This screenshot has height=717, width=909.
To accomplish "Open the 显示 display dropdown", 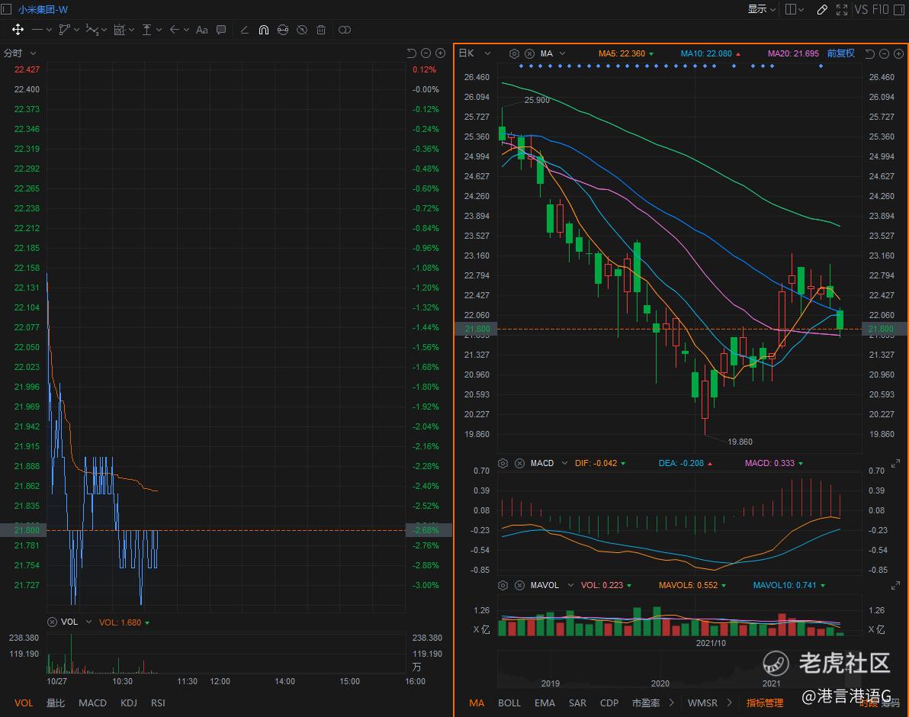I will pos(761,9).
